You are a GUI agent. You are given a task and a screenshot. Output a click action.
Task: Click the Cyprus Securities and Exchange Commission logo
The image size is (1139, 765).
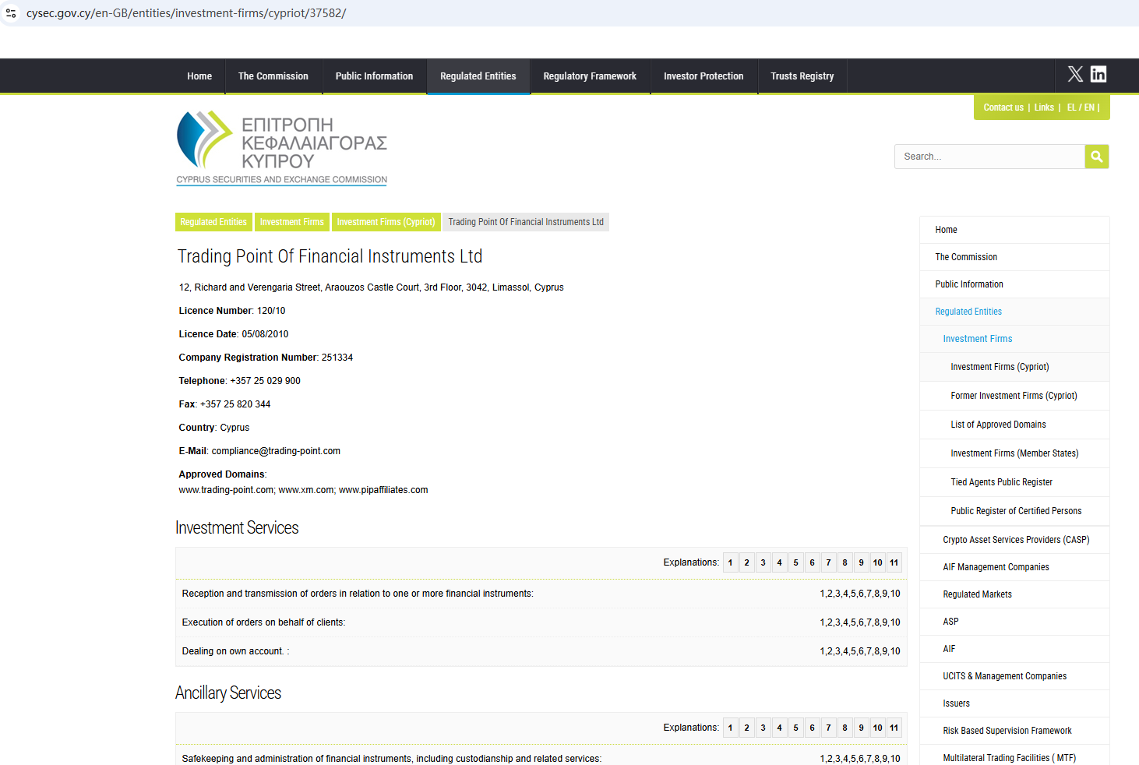pos(282,148)
